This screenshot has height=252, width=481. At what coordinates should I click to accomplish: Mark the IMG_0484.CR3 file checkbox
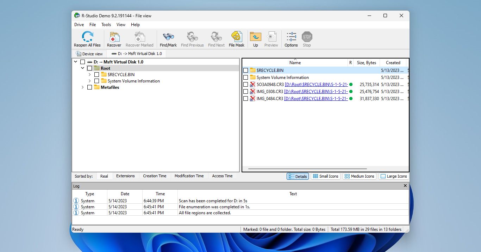pos(245,99)
